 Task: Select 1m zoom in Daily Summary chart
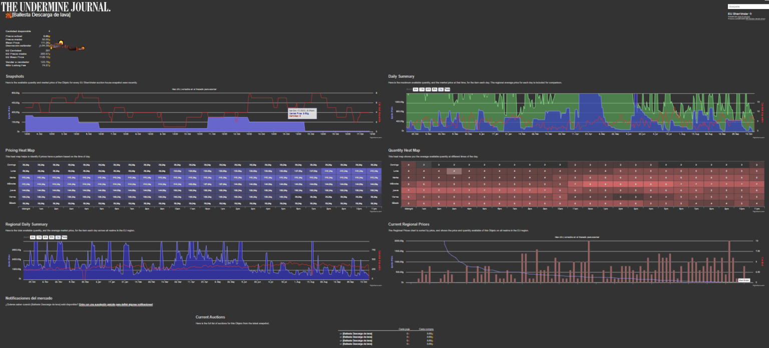point(422,89)
